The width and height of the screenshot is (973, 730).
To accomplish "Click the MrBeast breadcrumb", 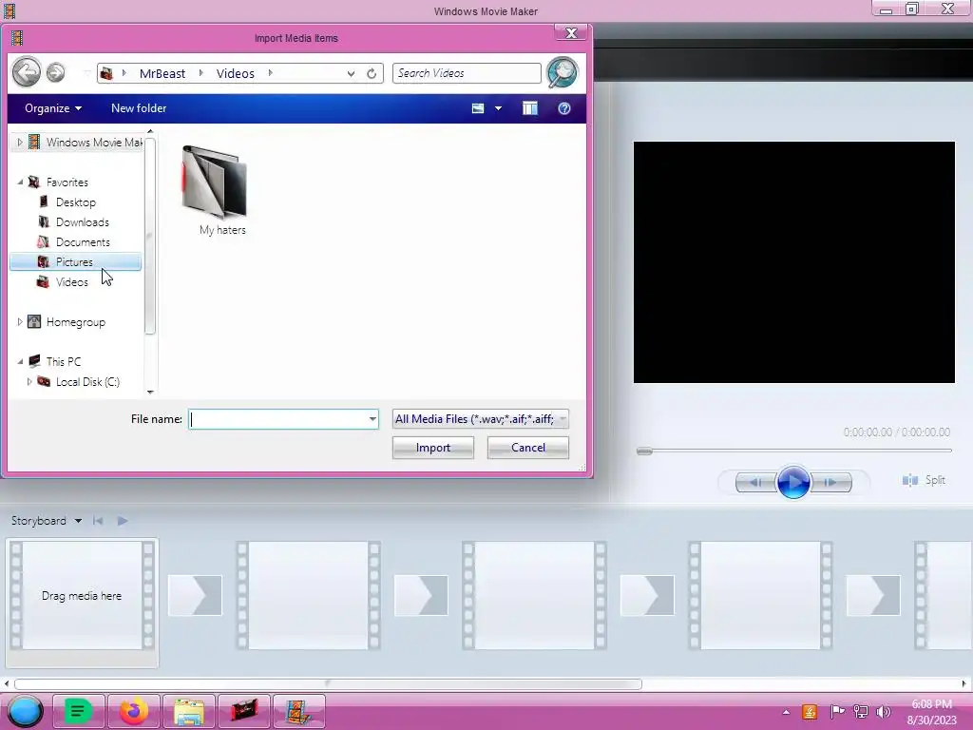I will pos(162,74).
